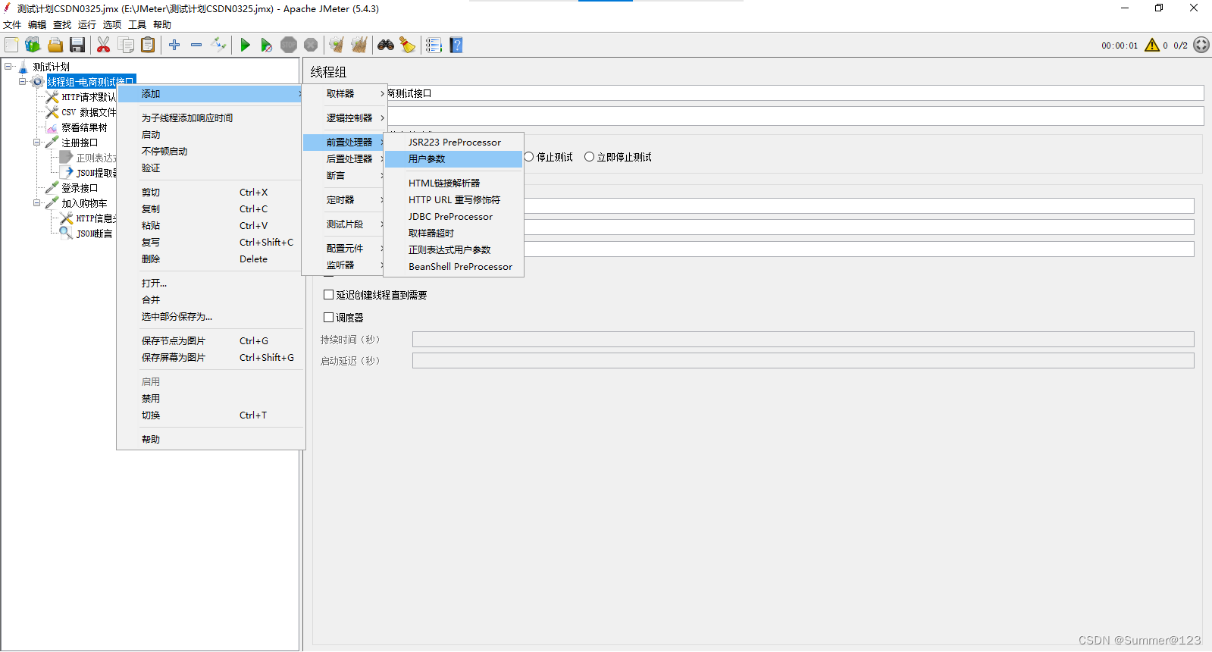Collapse the 测试计划 tree root
Viewport: 1212px width, 652px height.
8,67
